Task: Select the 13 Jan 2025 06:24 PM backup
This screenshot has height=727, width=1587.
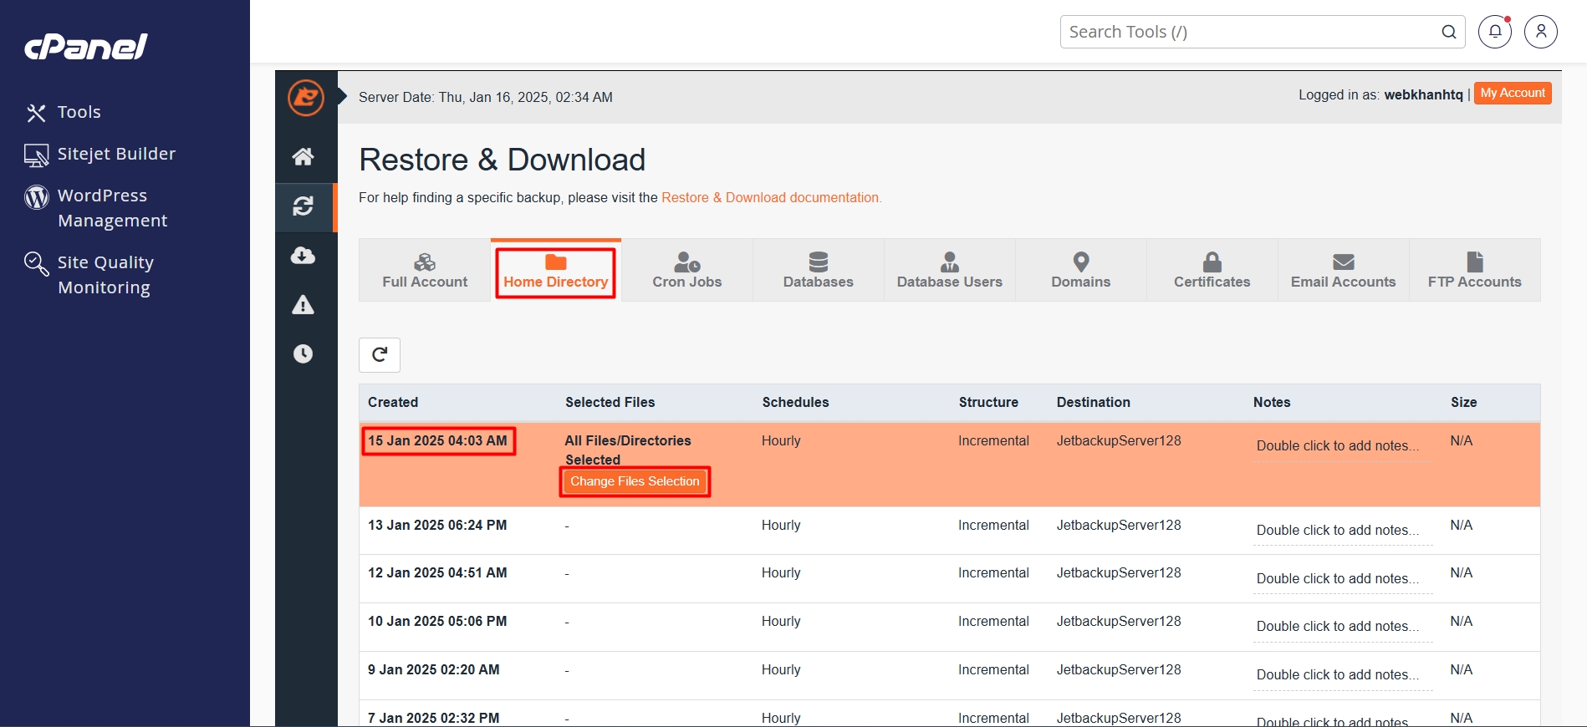Action: [437, 526]
